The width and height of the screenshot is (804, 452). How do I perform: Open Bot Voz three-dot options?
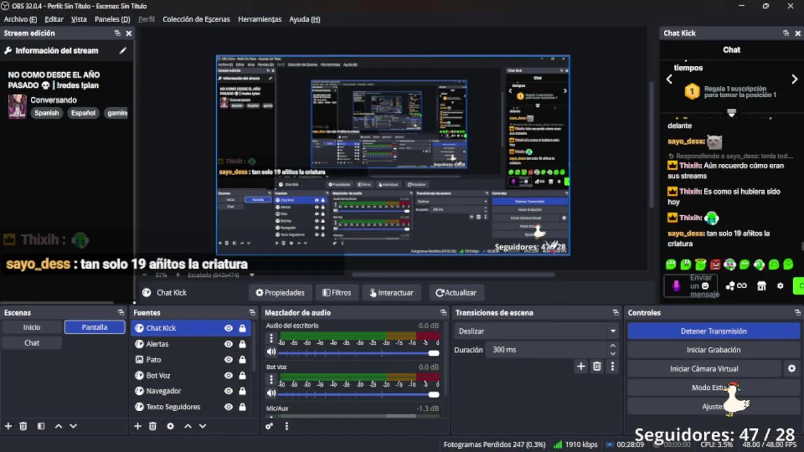tap(271, 380)
